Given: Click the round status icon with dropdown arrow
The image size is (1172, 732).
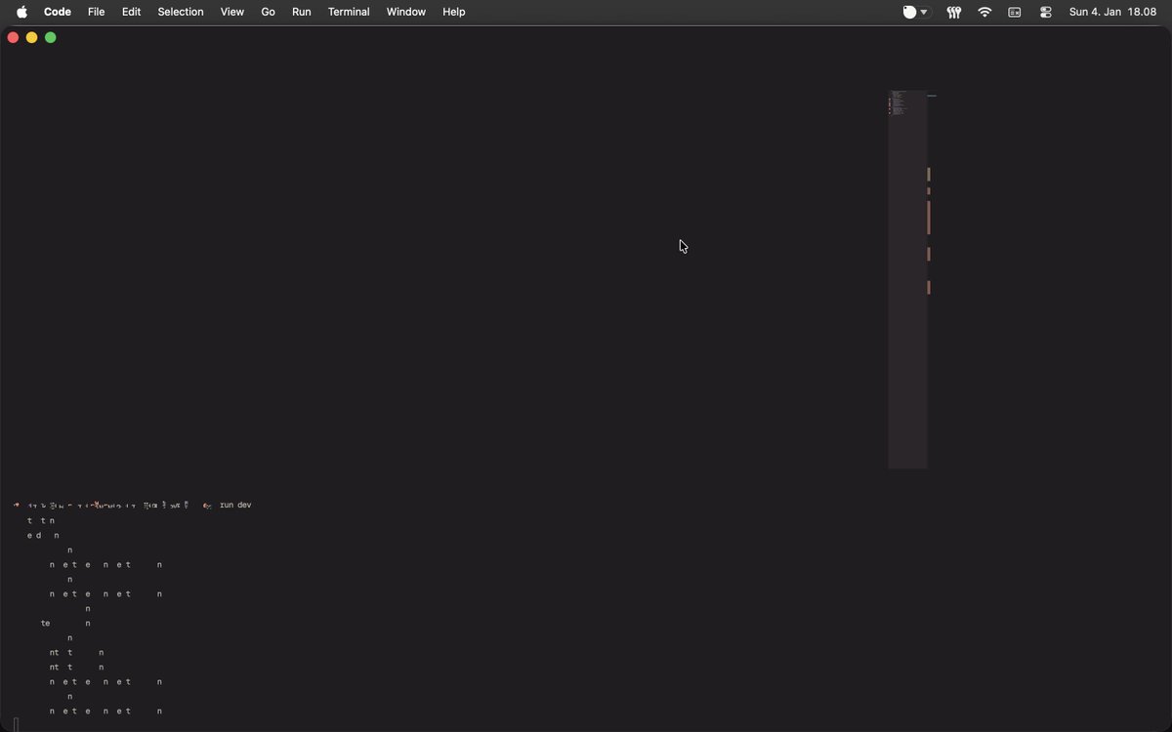Looking at the screenshot, I should tap(915, 12).
